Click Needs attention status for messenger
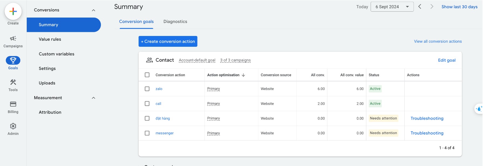Image resolution: width=483 pixels, height=166 pixels. [383, 133]
